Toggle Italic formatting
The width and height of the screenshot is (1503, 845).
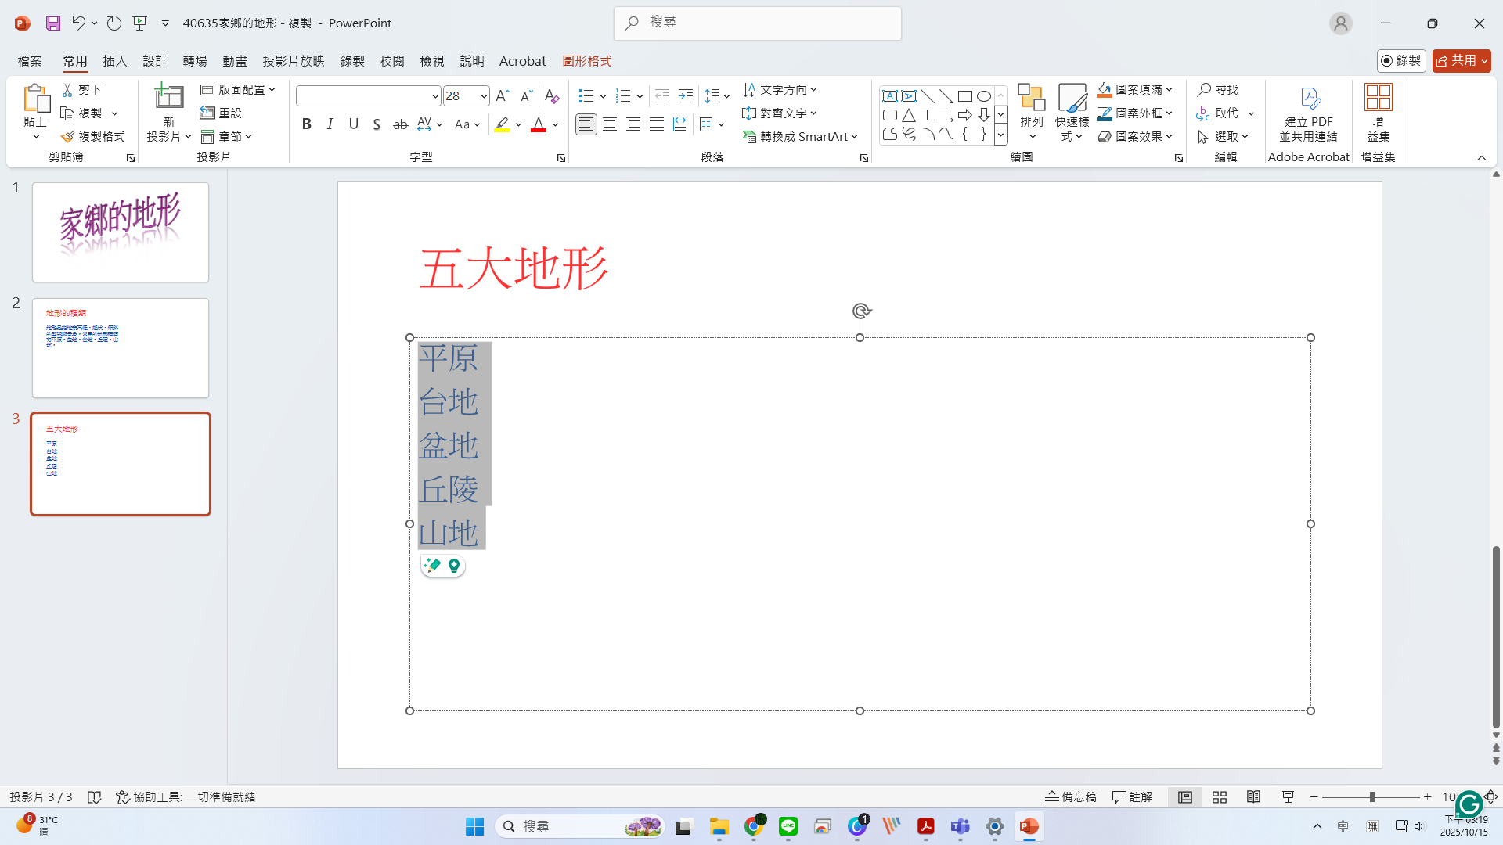[330, 124]
